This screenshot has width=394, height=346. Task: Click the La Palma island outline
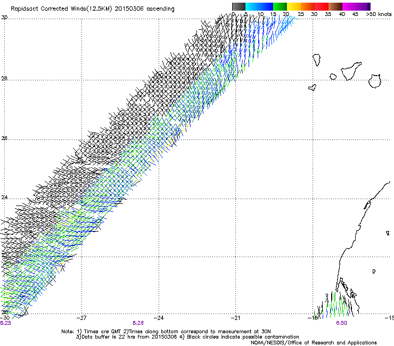tap(317, 60)
